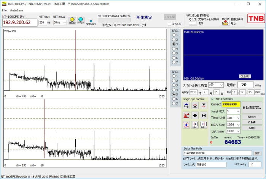This screenshot has width=266, height=179.
Task: Toggle Log scale spectrum icon
Action: click(186, 106)
